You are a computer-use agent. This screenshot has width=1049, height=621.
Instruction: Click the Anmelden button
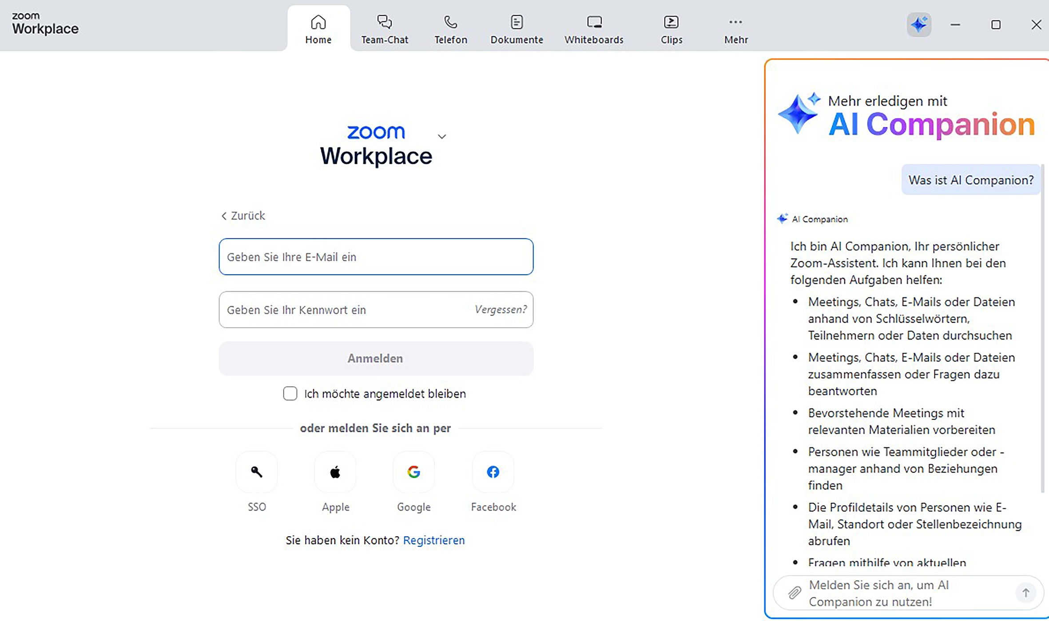376,358
